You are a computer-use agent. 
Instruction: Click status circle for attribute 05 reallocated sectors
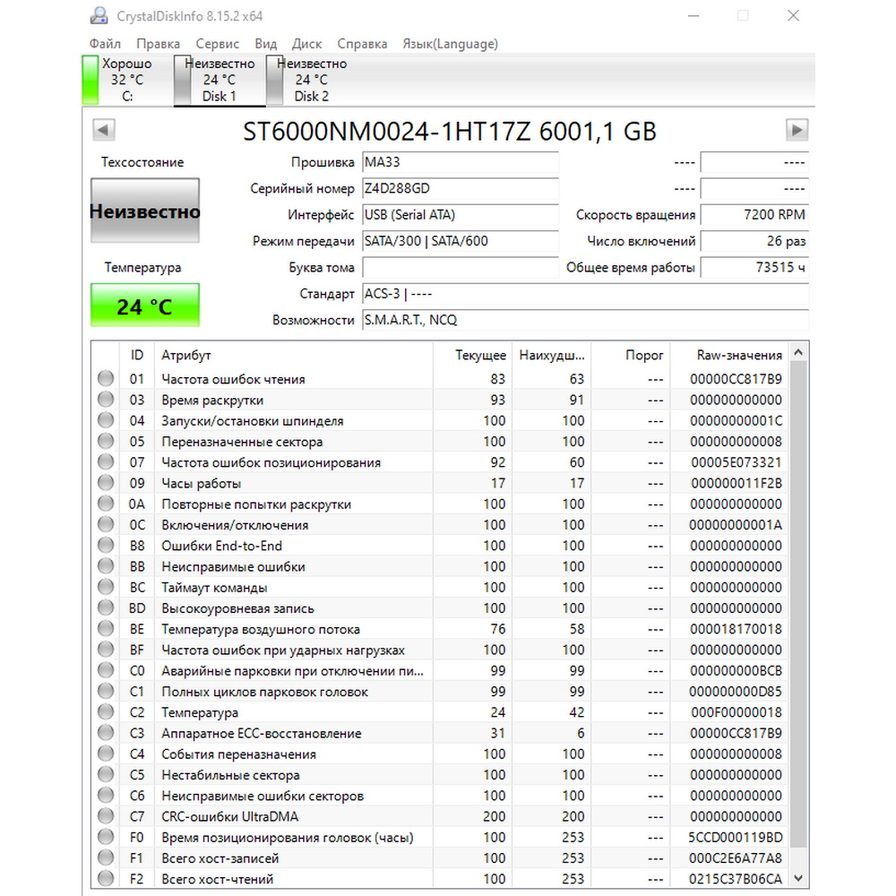click(106, 441)
